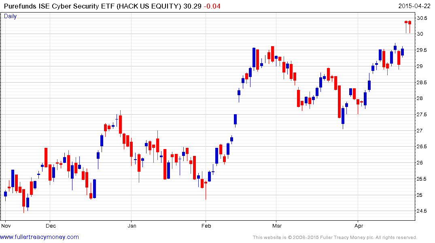This screenshot has height=243, width=435.
Task: Select the last price 30.29
Action: [x=192, y=6]
